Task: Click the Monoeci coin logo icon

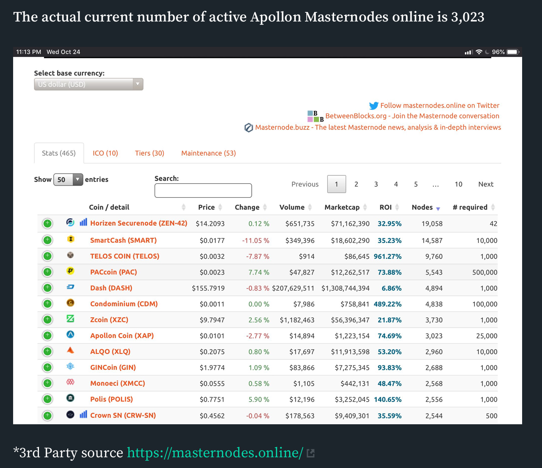Action: (70, 382)
